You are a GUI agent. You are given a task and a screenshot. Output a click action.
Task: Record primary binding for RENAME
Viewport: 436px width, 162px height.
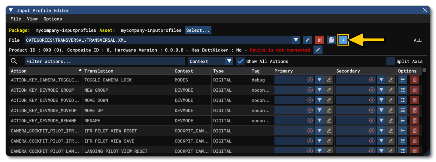click(310, 121)
